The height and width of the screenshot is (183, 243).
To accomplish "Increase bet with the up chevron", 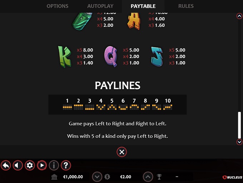I will [148, 177].
